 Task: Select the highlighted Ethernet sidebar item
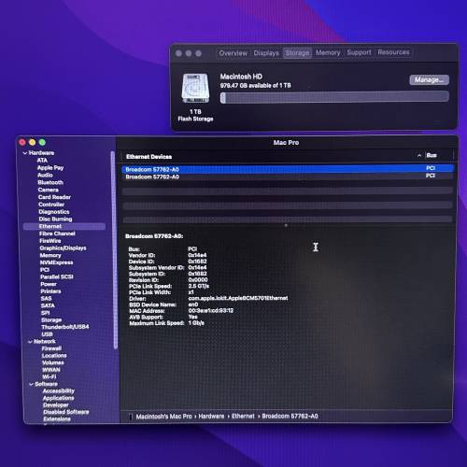(64, 226)
